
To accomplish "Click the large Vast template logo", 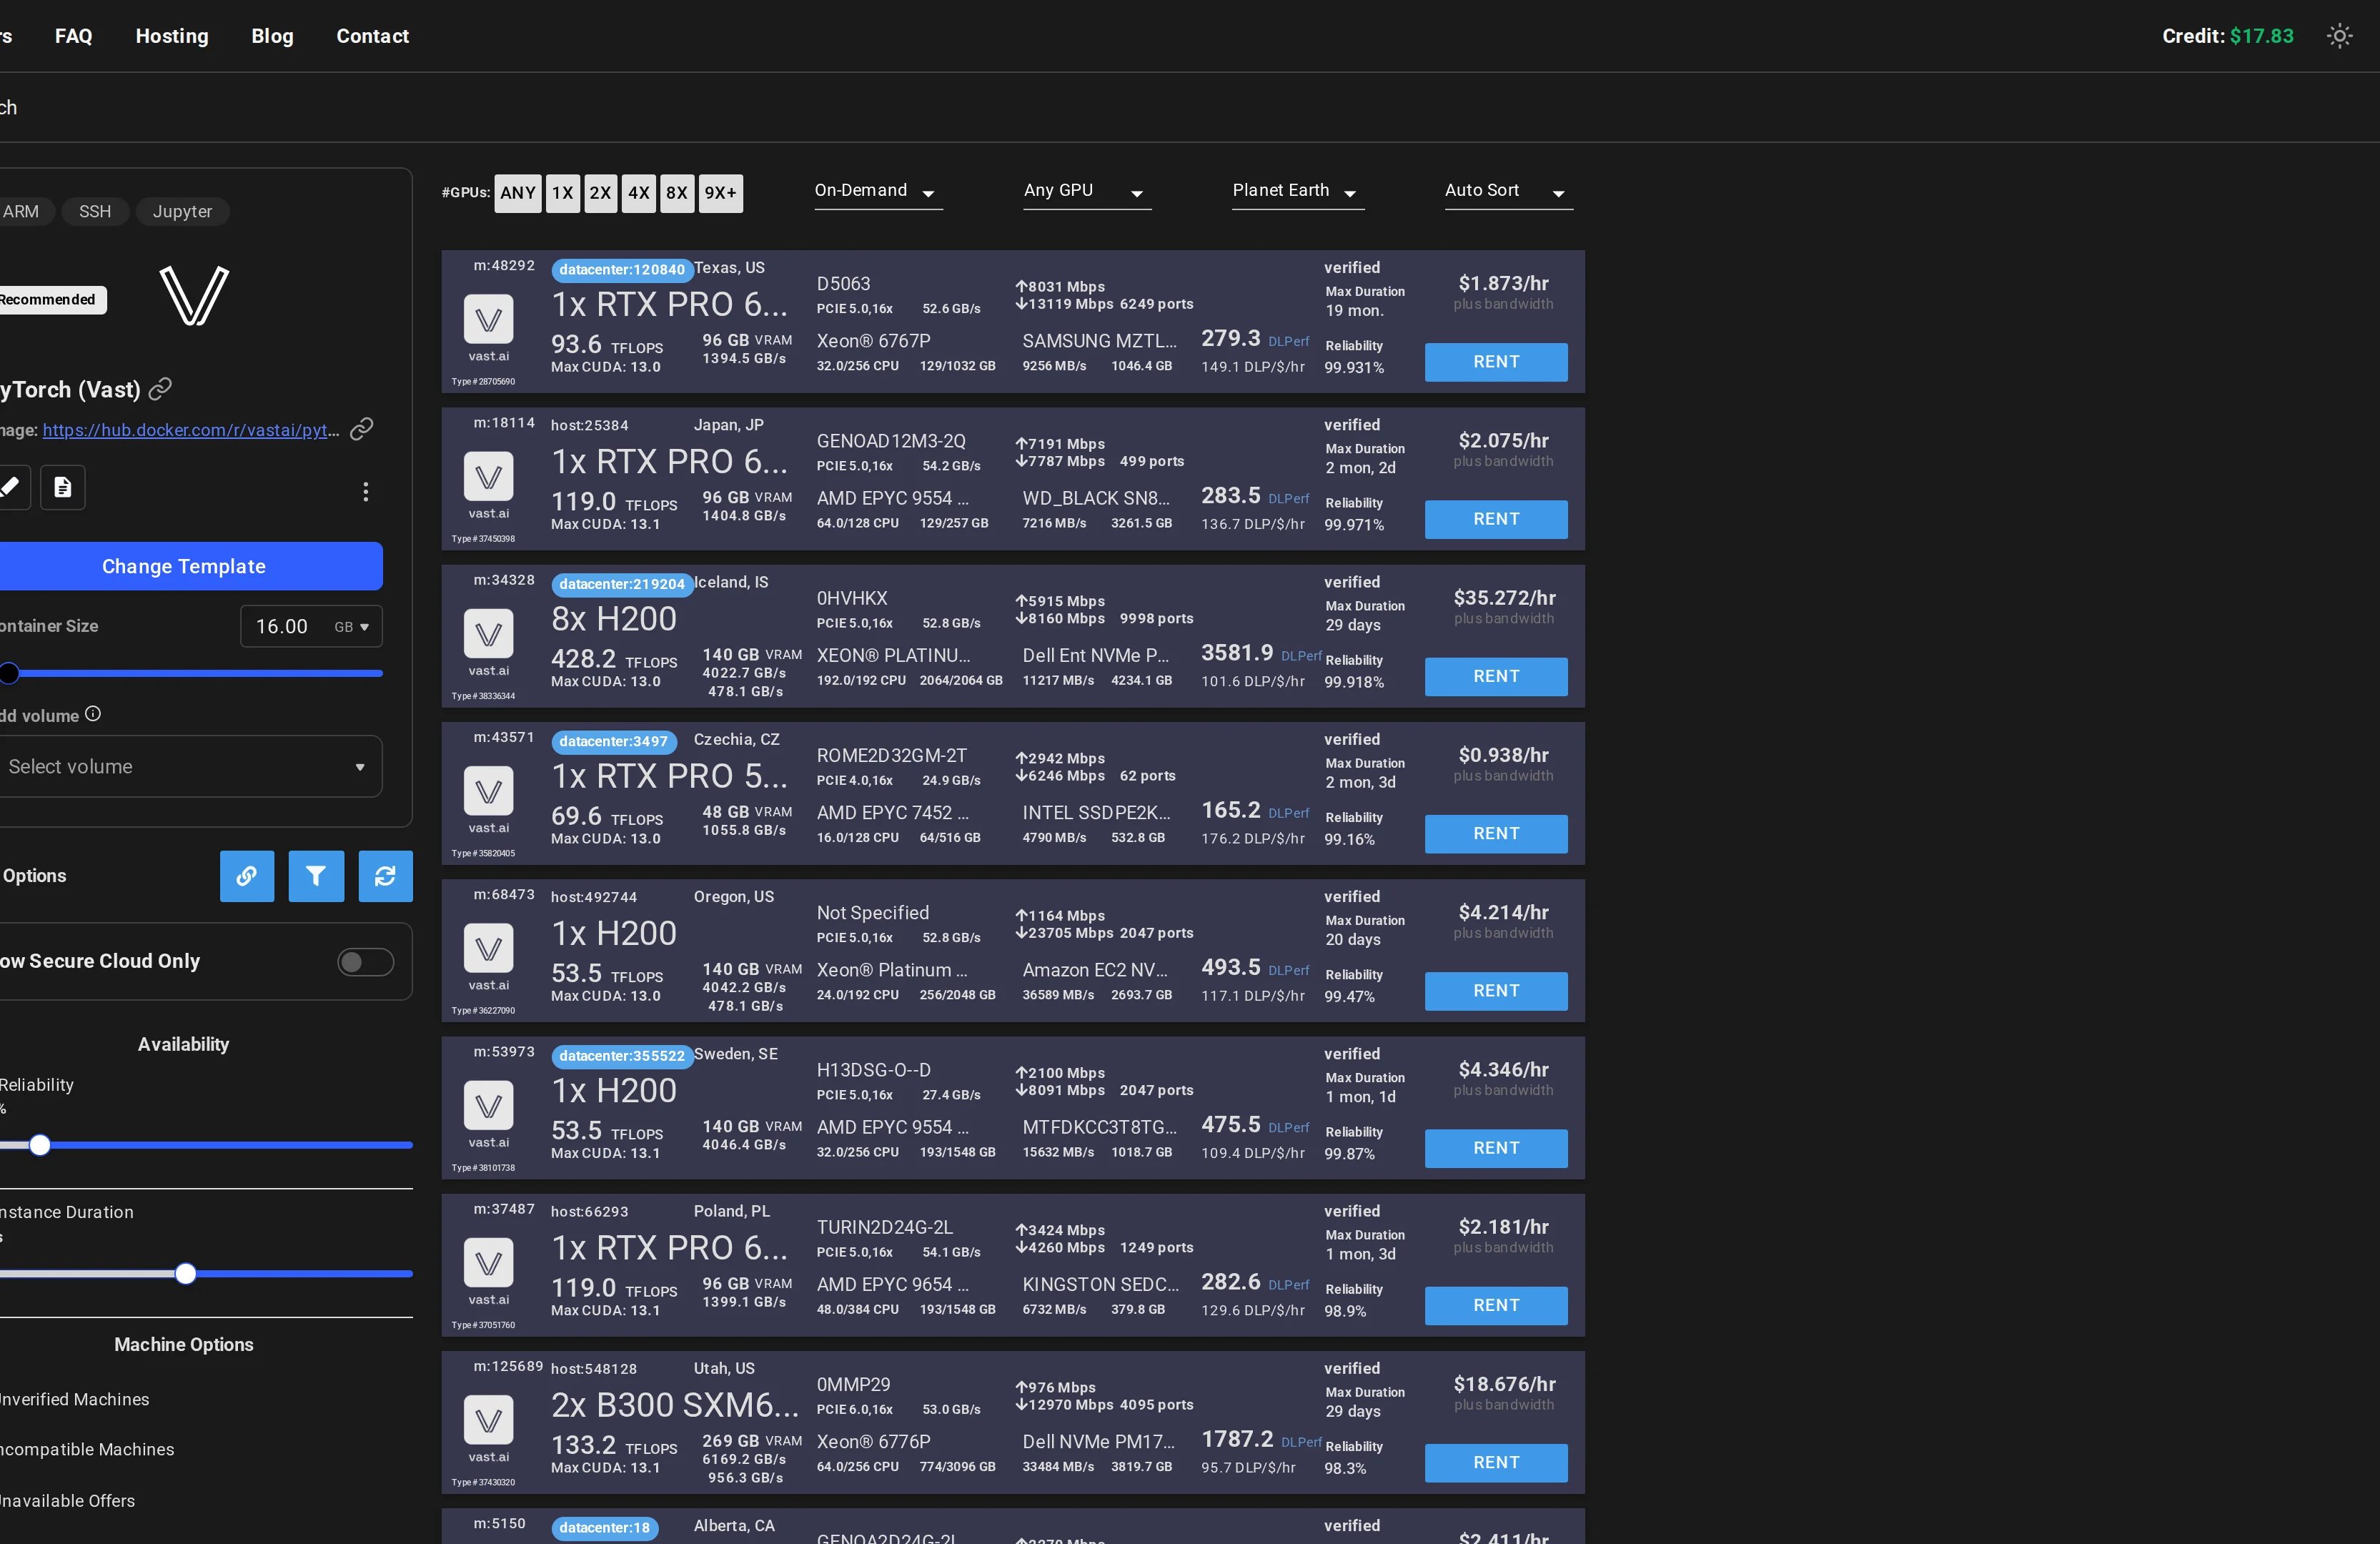I will click(x=194, y=296).
